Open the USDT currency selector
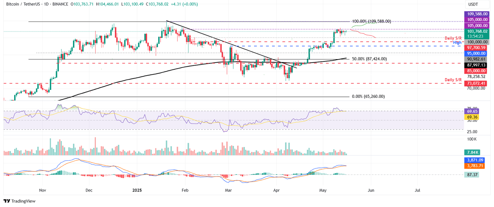 473,4
